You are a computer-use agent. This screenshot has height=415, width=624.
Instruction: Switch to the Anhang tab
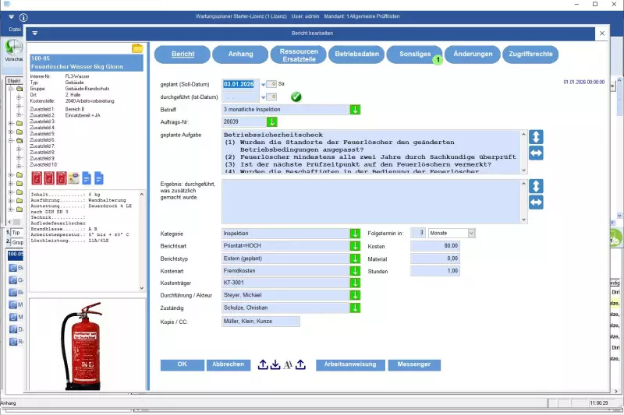tap(242, 54)
